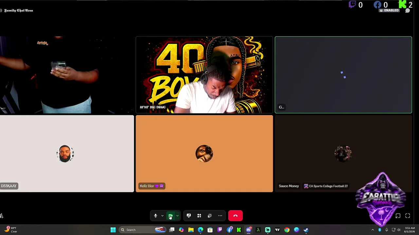The height and width of the screenshot is (235, 419).
Task: Click the taskbar Search box
Action: pyautogui.click(x=142, y=230)
